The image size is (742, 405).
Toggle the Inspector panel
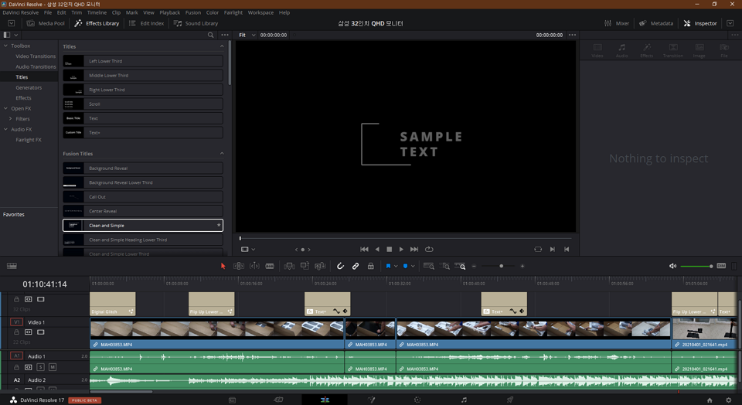(700, 23)
